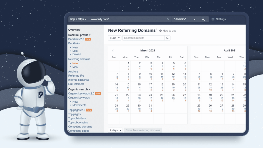
Task: Click the April 2021 month heading
Action: (x=230, y=51)
